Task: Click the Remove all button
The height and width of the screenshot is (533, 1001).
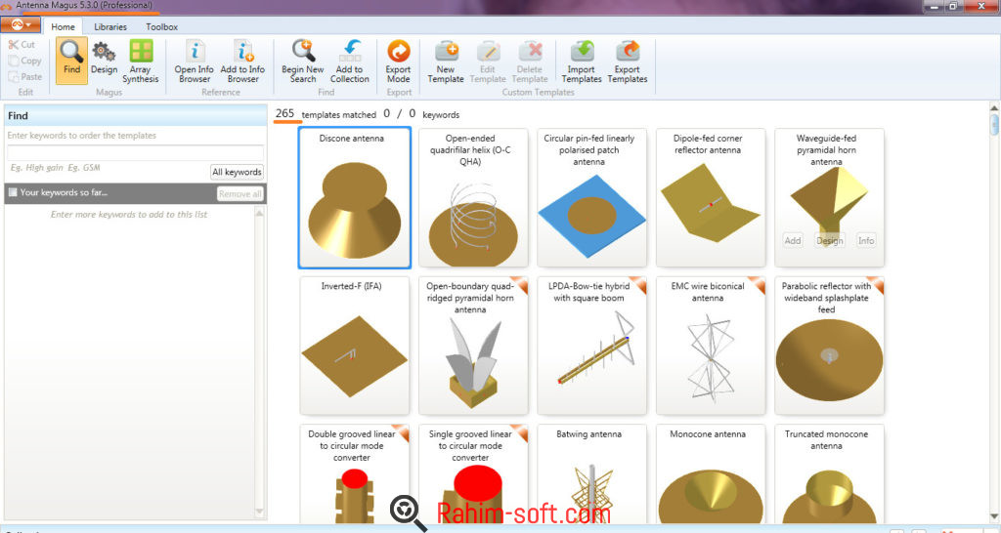Action: tap(239, 194)
